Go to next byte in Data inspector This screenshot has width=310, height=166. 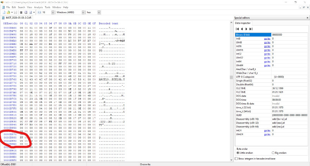pos(246,29)
